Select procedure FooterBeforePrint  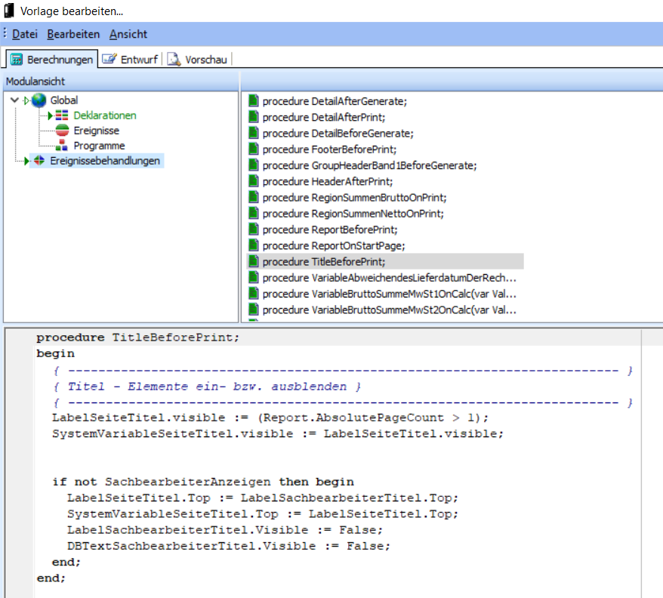pyautogui.click(x=329, y=149)
